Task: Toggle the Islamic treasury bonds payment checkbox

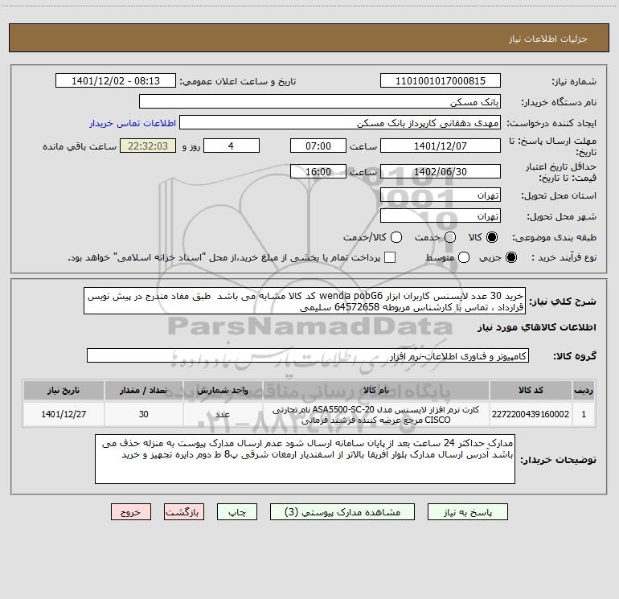Action: tap(390, 257)
